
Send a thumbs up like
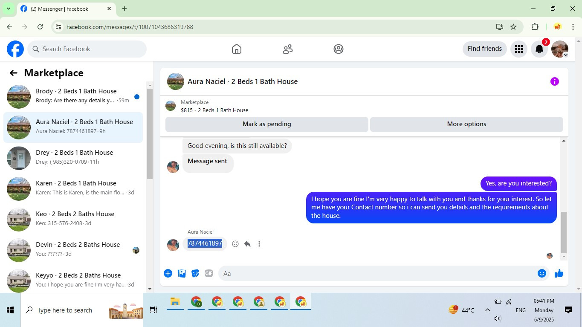559,273
